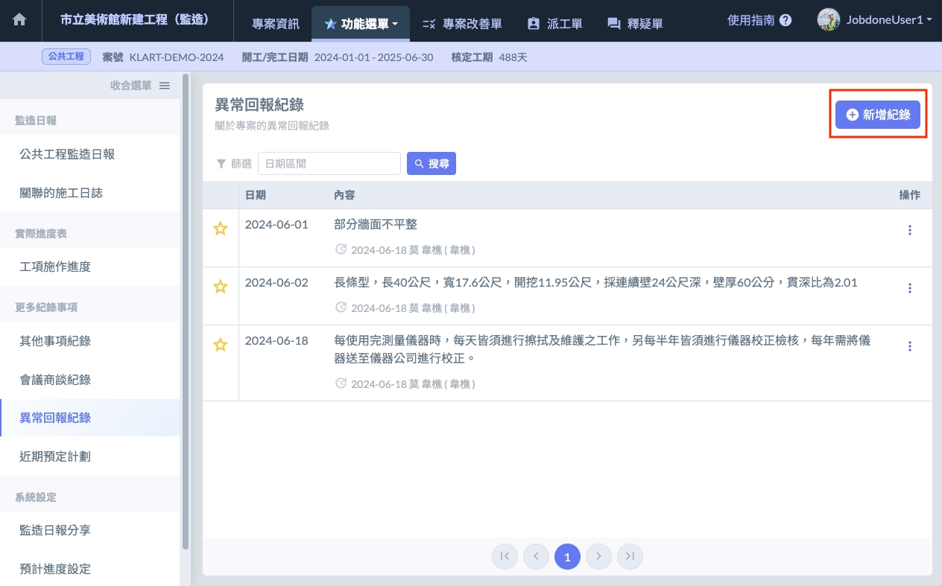Click the 日期區間 date range input field
This screenshot has width=942, height=586.
329,163
